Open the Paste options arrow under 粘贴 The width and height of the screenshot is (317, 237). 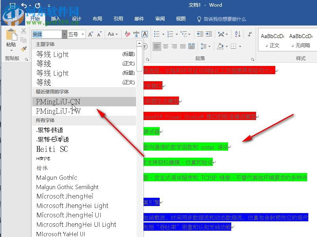pyautogui.click(x=11, y=50)
